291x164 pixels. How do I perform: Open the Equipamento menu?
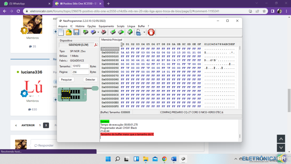click(x=106, y=26)
